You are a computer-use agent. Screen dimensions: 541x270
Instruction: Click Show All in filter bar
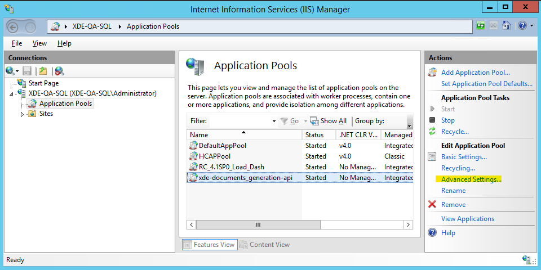point(328,121)
